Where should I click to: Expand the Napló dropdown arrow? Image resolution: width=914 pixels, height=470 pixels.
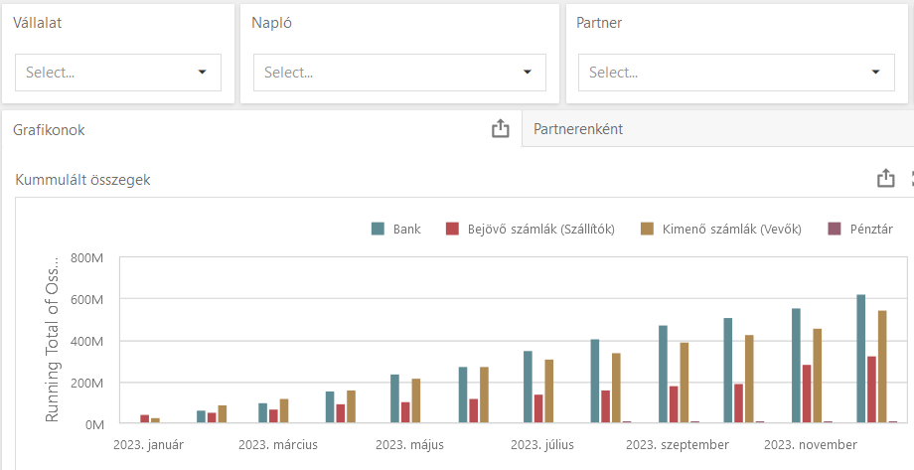(x=528, y=73)
